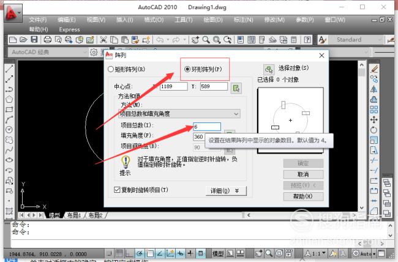
Task: Click the pick center point icon
Action: pos(236,88)
